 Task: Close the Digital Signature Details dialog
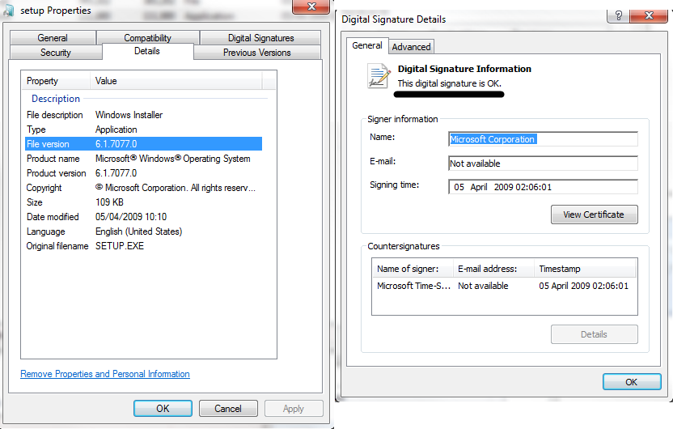(x=649, y=16)
